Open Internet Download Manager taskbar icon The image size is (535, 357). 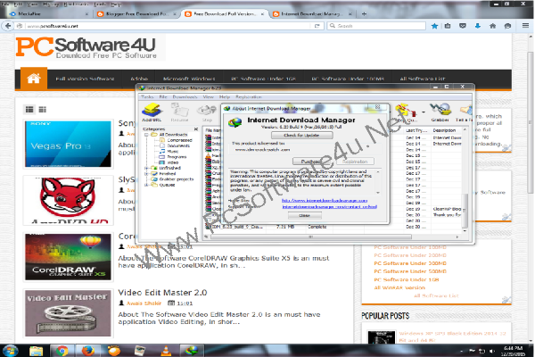tap(192, 351)
